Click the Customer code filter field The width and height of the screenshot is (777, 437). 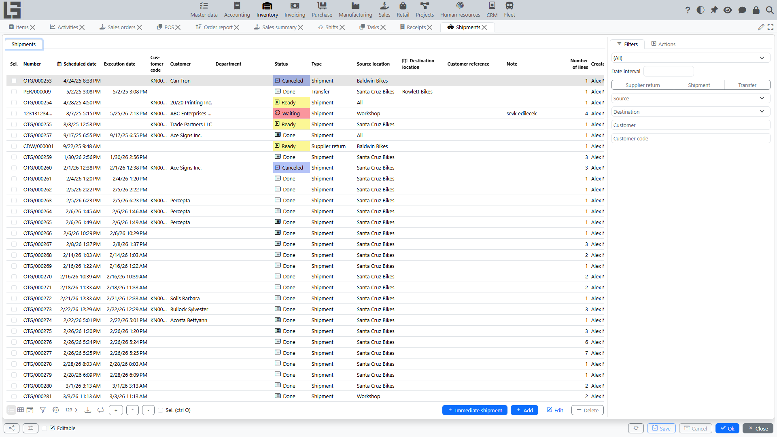tap(691, 138)
